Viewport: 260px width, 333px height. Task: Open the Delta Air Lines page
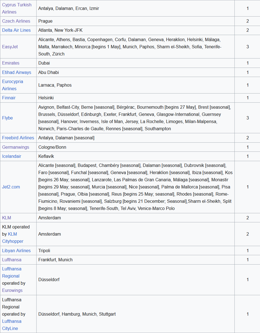coord(16,30)
